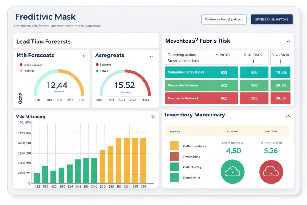Click the red cloud icon
Screen dimensions: 307x205
pyautogui.click(x=271, y=172)
